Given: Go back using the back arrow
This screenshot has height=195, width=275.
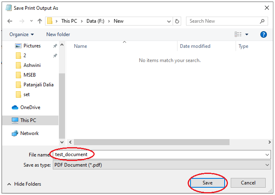Looking at the screenshot, I should click(x=10, y=21).
